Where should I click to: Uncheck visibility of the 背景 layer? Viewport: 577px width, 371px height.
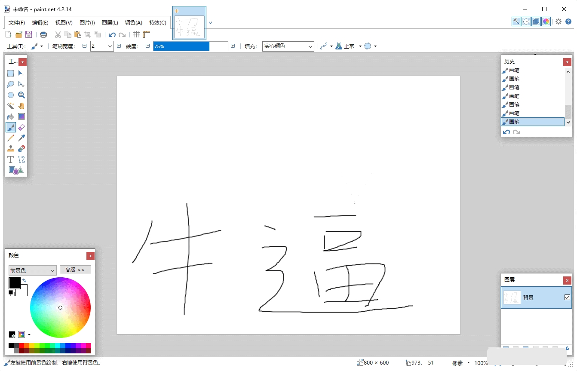[x=567, y=297]
